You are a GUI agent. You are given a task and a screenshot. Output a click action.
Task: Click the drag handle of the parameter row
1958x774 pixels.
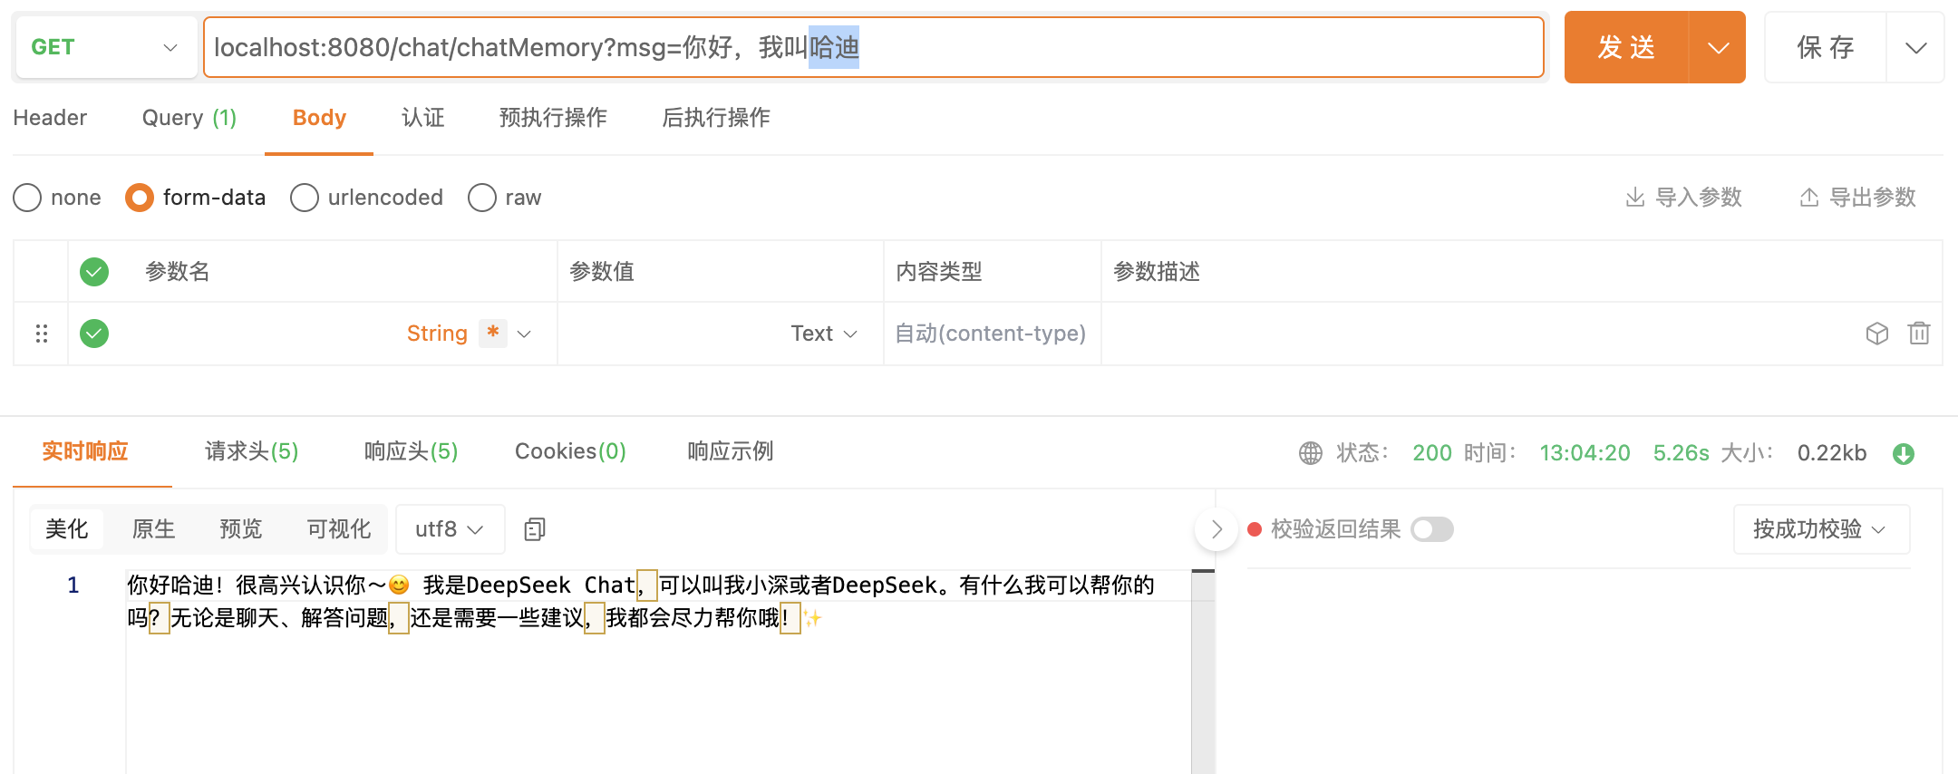[42, 334]
